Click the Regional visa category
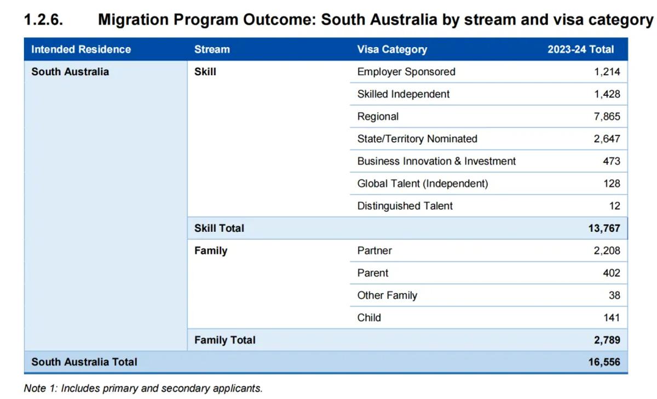 pyautogui.click(x=378, y=117)
